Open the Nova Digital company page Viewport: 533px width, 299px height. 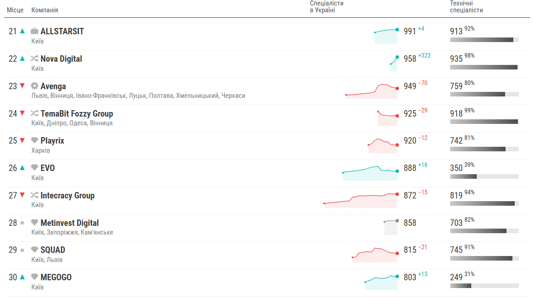tap(61, 59)
